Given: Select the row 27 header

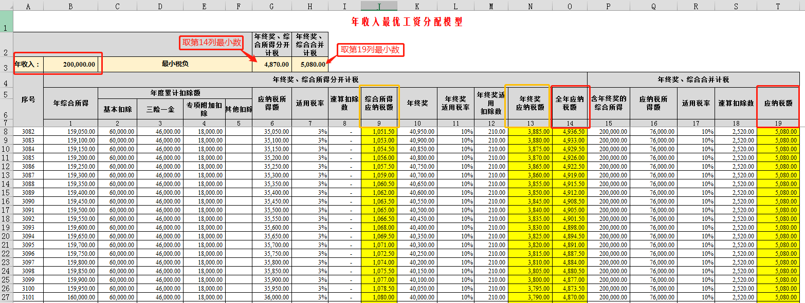Looking at the screenshot, I should pos(6,297).
